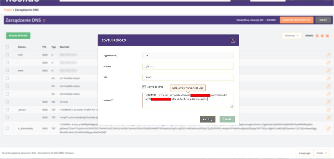Viewport: 334px width, 159px height.
Task: Tick the checkbox for the v=spf1 record
Action: 7,117
